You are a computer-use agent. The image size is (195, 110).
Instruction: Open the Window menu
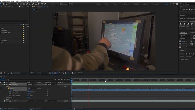34,1
